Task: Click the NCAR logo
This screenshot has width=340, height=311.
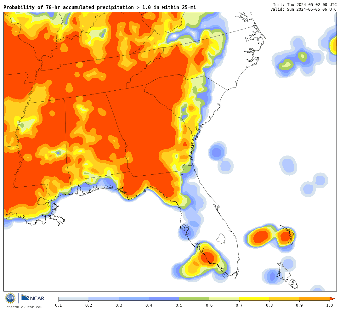Action: click(33, 298)
